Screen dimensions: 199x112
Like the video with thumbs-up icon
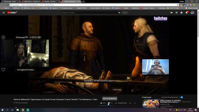tap(101, 103)
